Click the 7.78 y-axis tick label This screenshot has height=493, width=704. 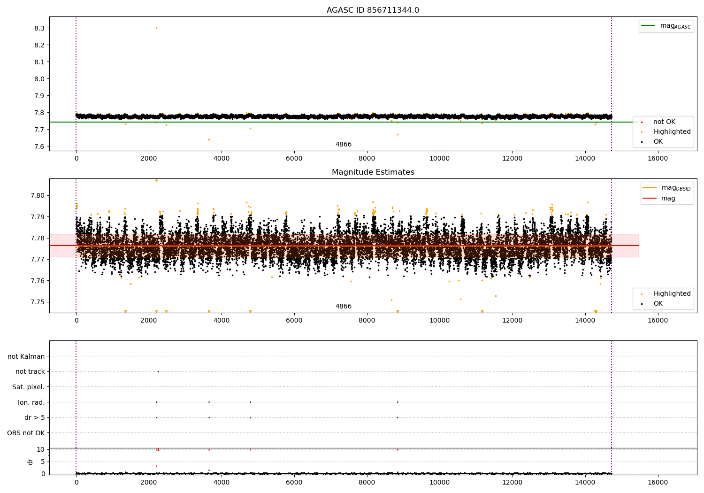pos(38,238)
